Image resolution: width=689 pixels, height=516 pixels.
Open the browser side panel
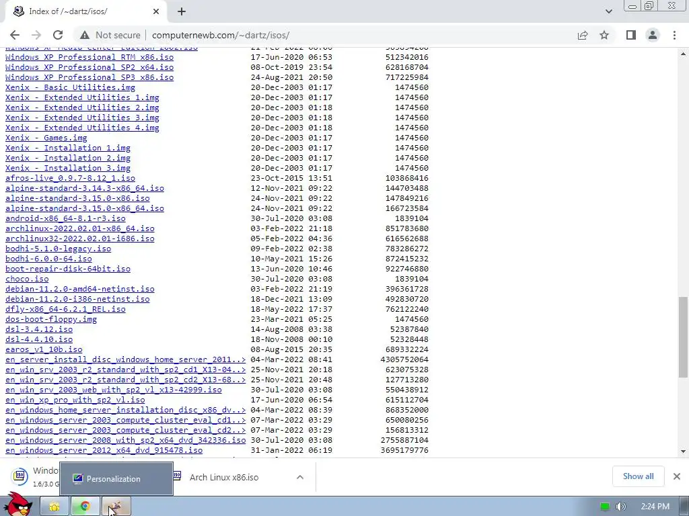631,35
